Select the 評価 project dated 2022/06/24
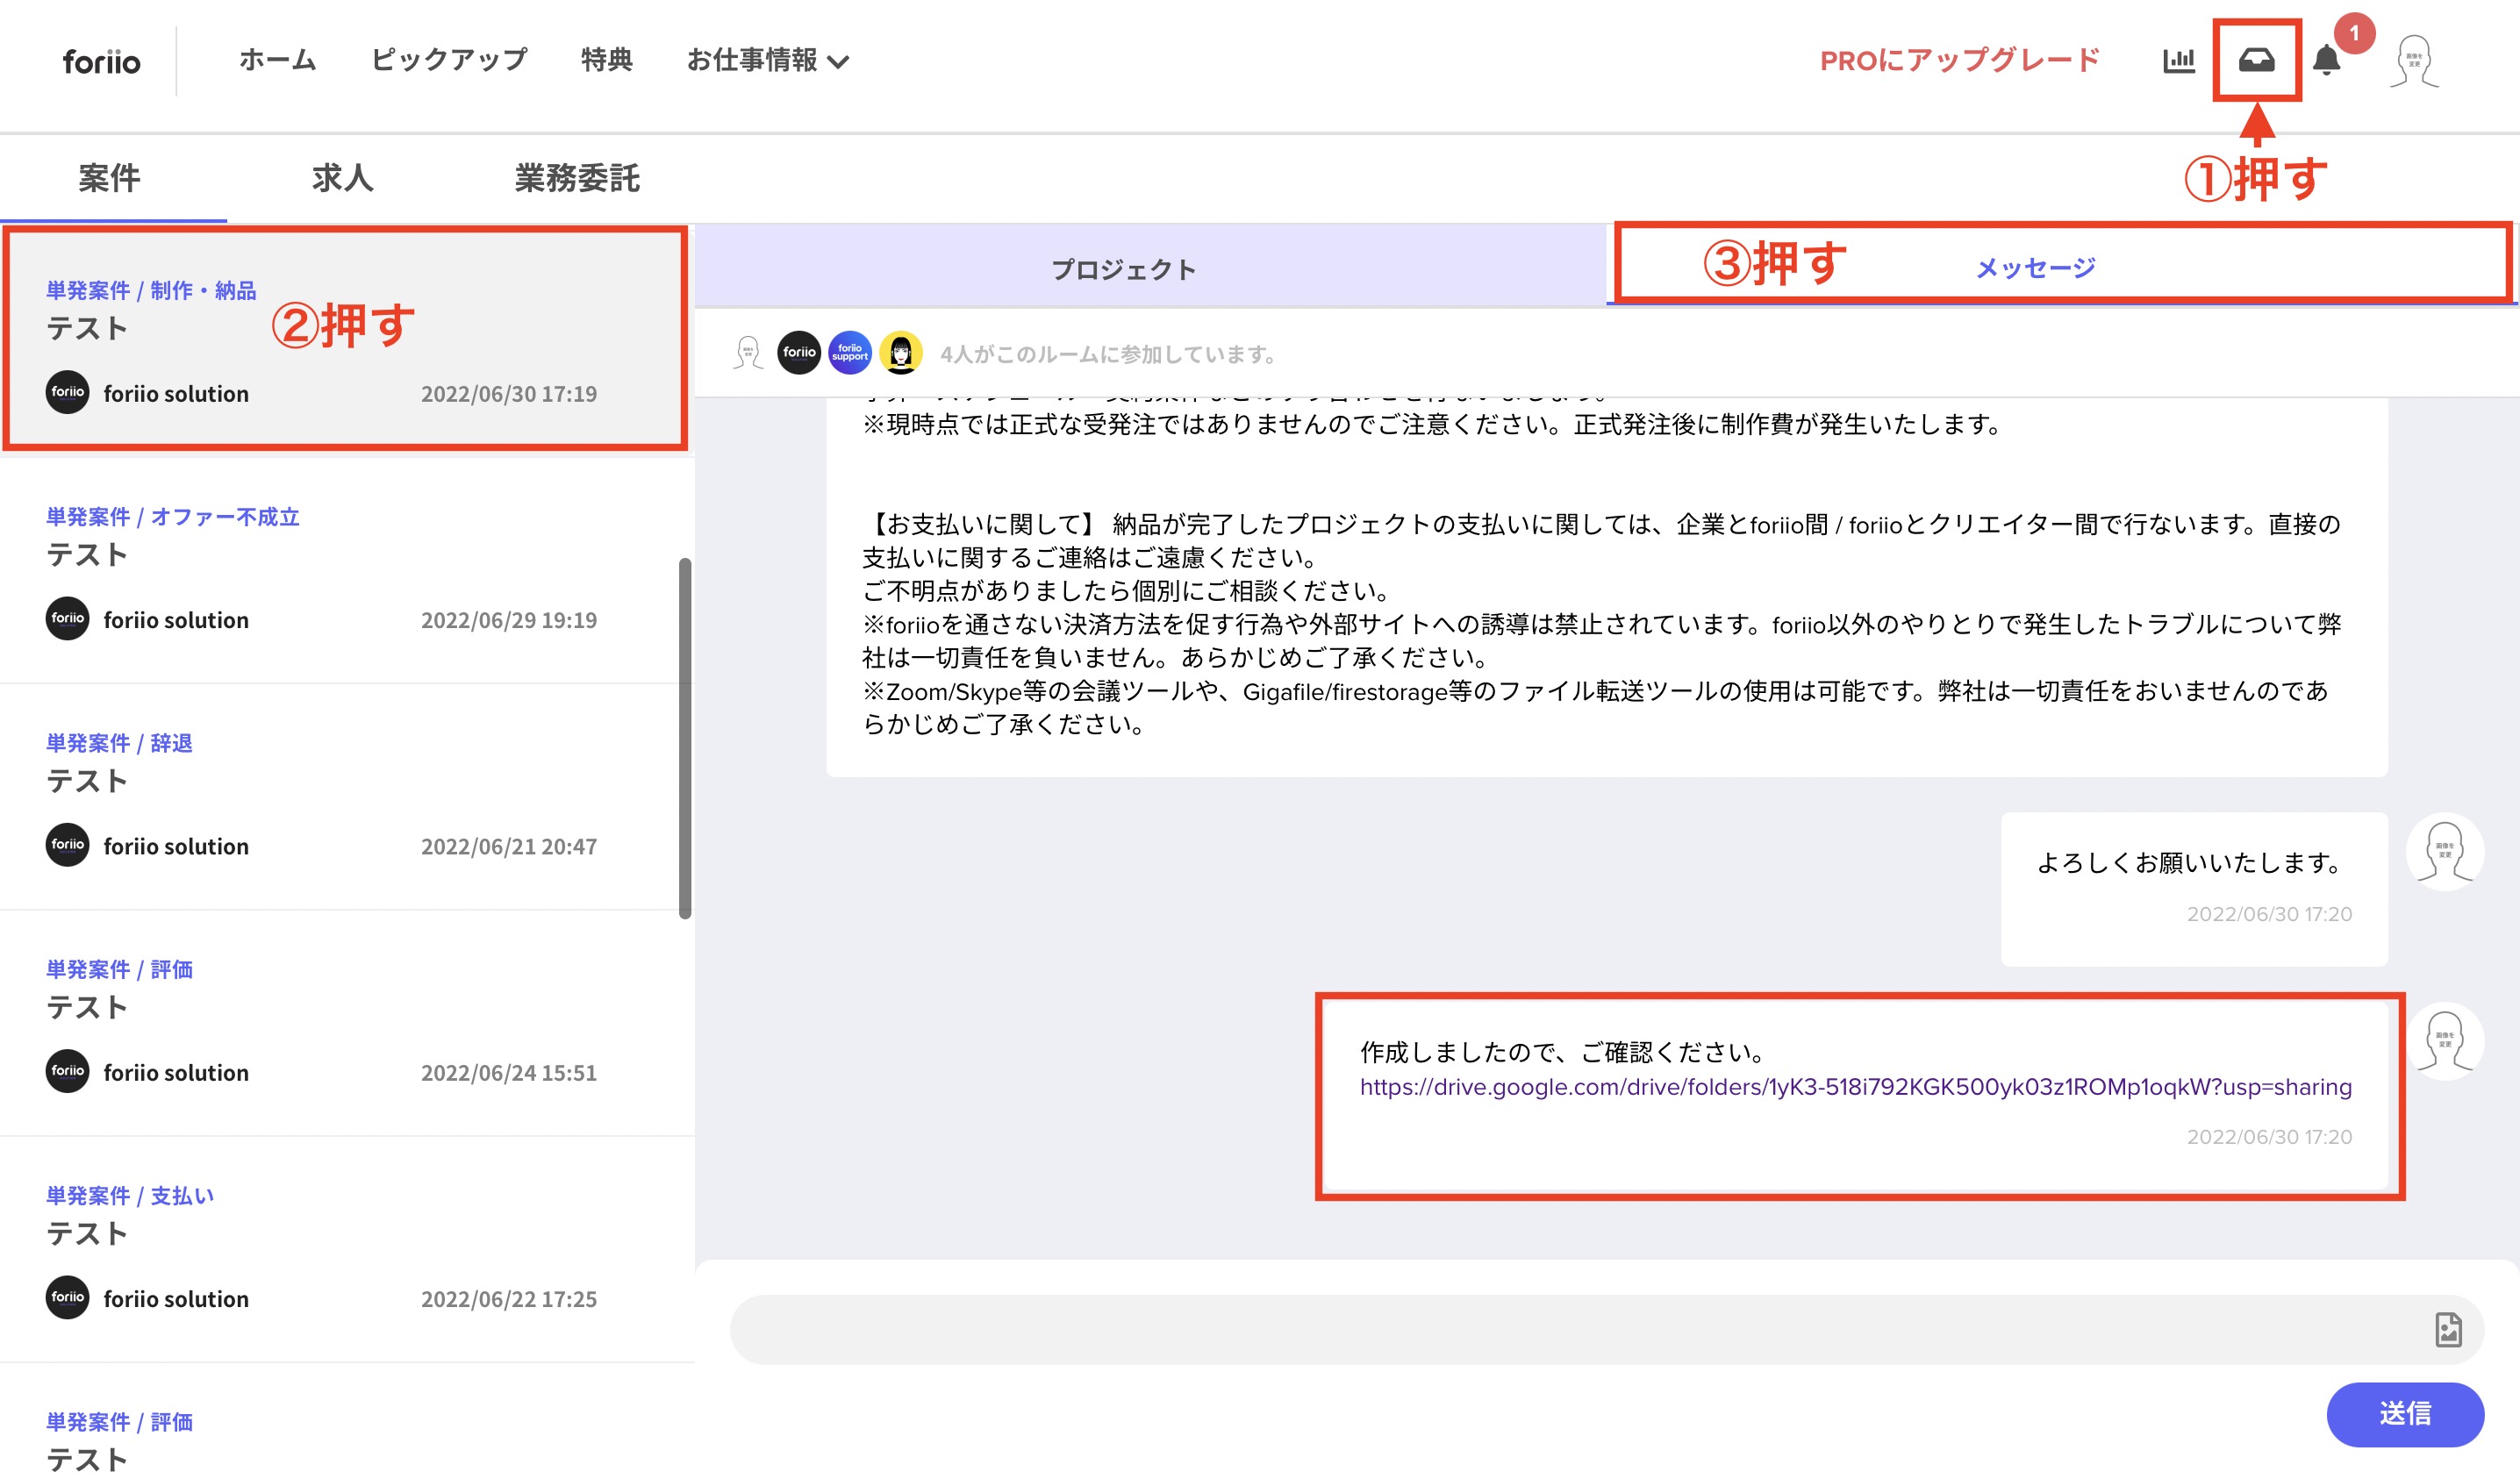The image size is (2520, 1479). [346, 1024]
